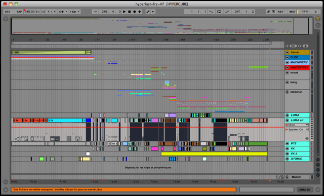Select the PTZ track header

(x=297, y=143)
